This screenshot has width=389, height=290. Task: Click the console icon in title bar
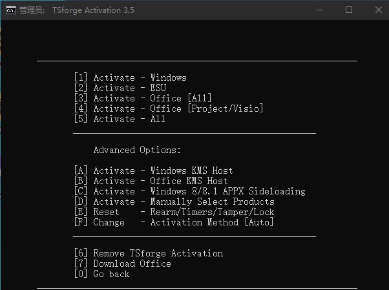click(11, 10)
